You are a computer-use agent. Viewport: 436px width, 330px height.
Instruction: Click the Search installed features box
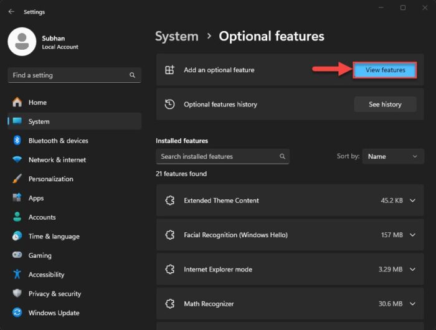coord(222,156)
